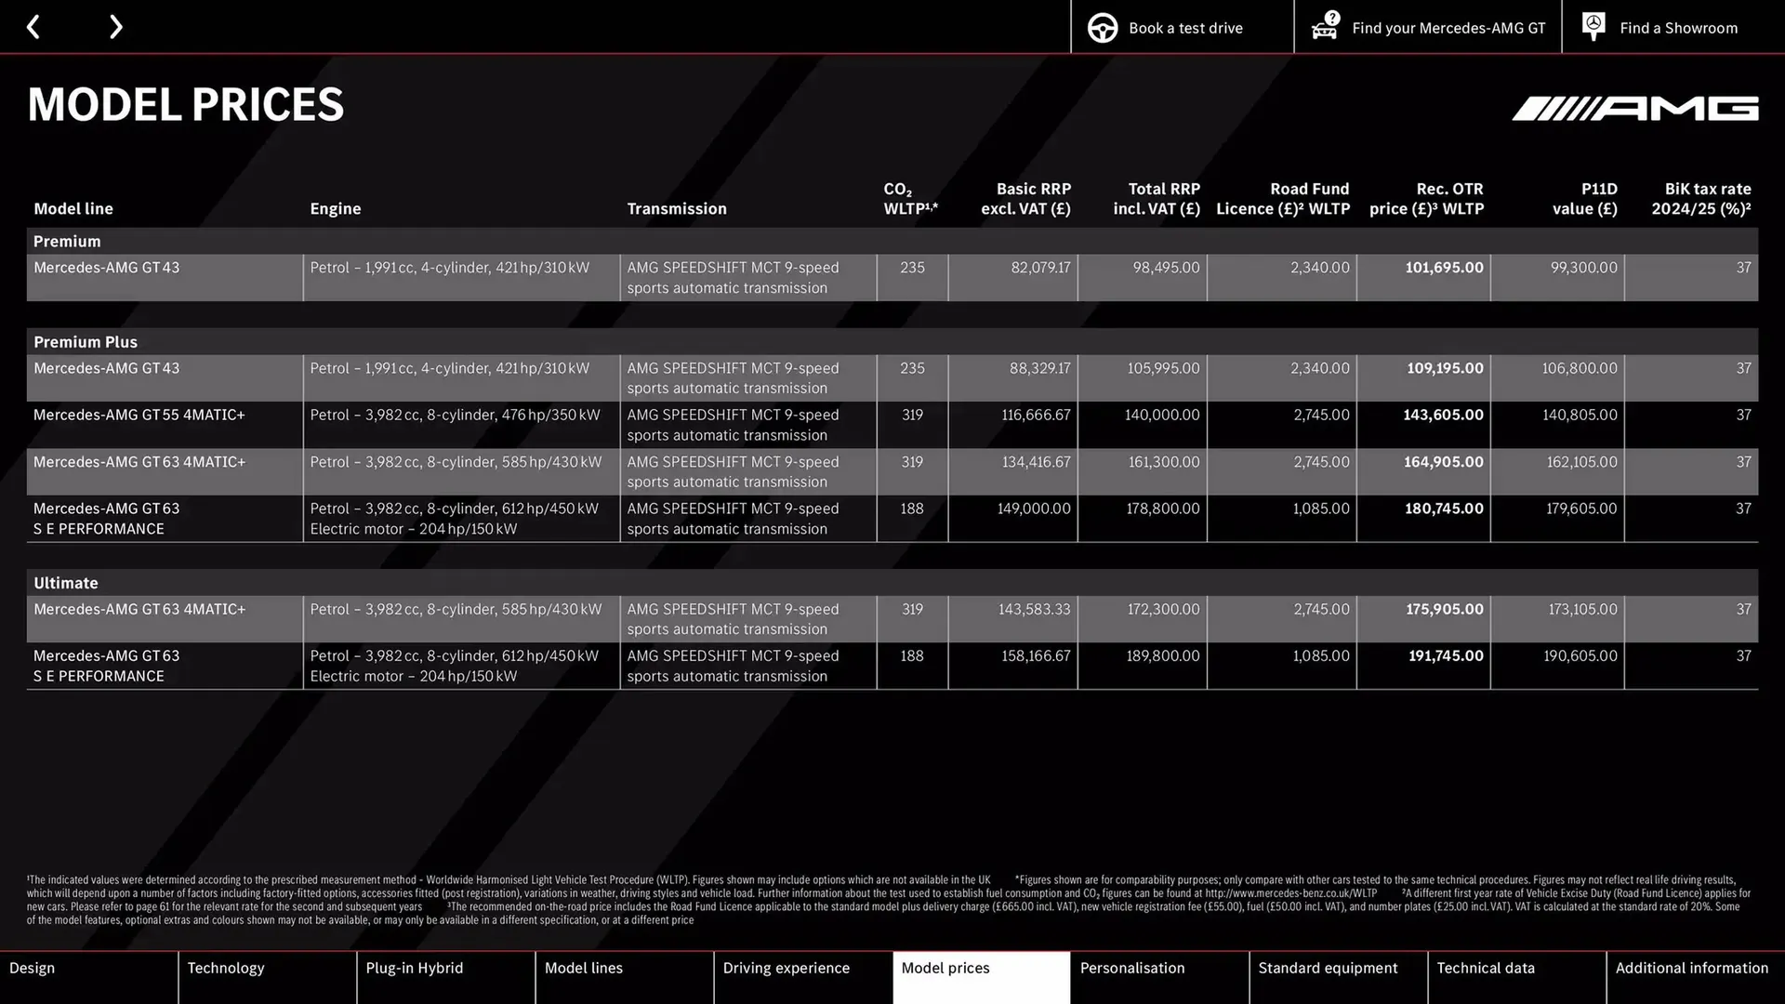Click Basic RRP value 116,666.67
The width and height of the screenshot is (1785, 1004).
pos(1037,415)
